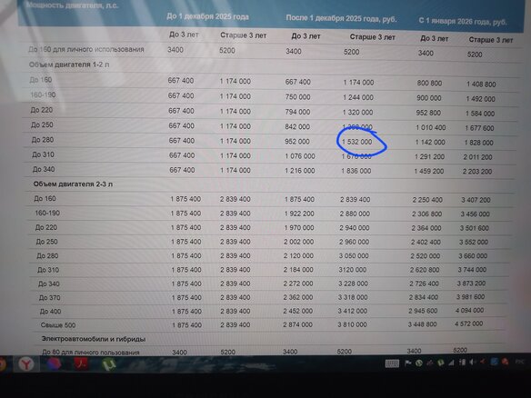Select the value 3 660 000
The image size is (531, 398).
[x=473, y=256]
